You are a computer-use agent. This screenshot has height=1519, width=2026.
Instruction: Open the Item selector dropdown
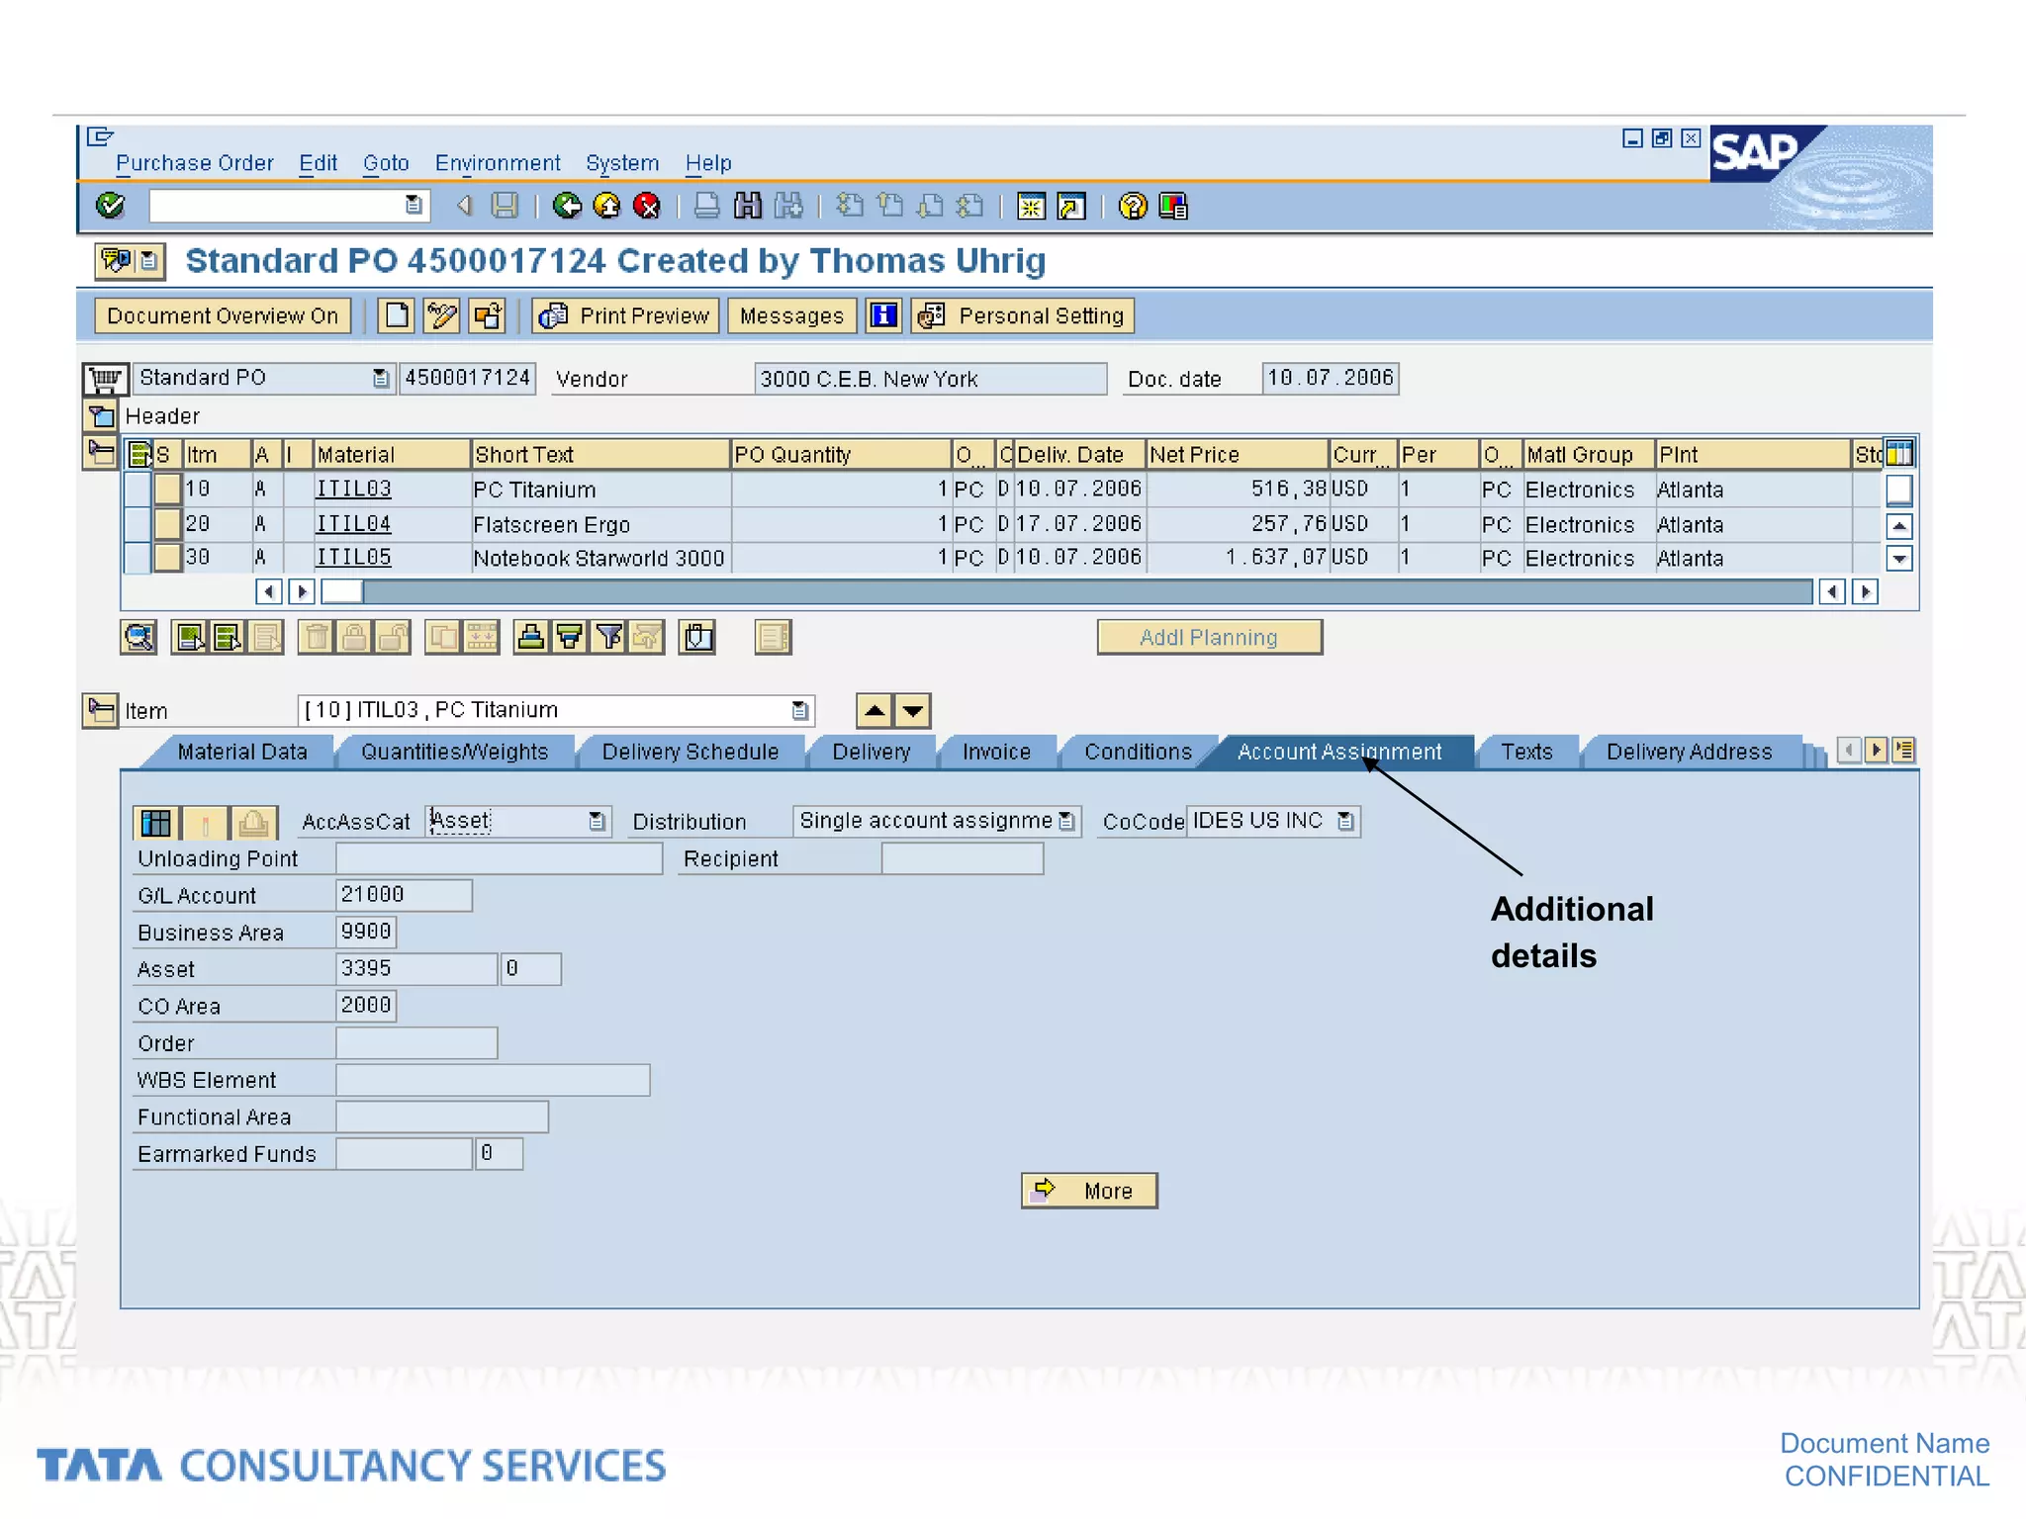pyautogui.click(x=799, y=711)
